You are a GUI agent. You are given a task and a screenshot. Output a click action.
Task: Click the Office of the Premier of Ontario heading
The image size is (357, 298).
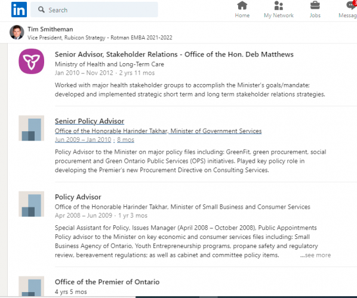[x=107, y=282]
